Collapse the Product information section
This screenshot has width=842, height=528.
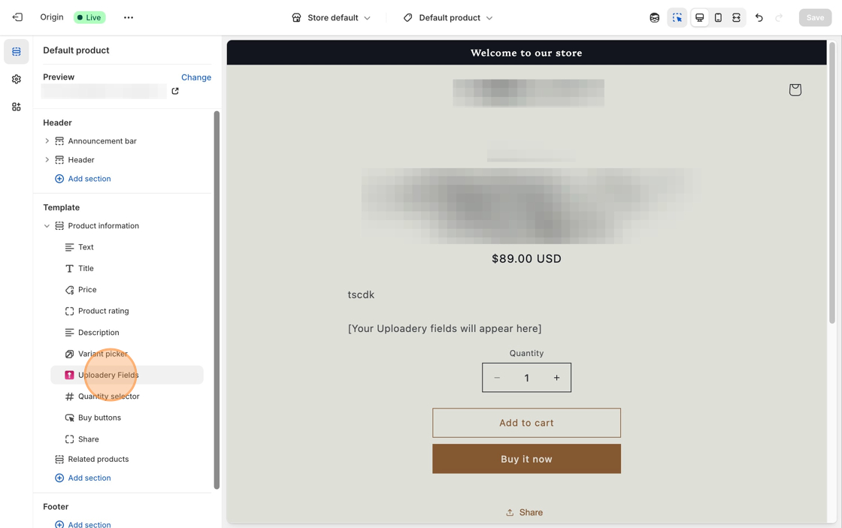coord(47,226)
